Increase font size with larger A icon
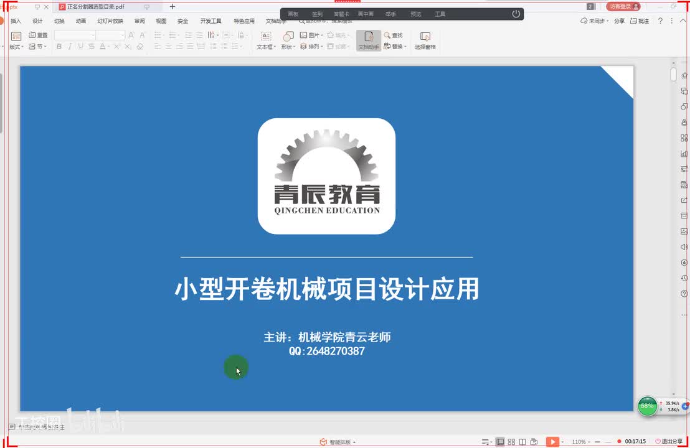The width and height of the screenshot is (690, 448). (x=131, y=35)
